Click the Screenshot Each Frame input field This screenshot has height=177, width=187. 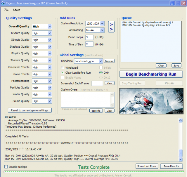click(97, 83)
